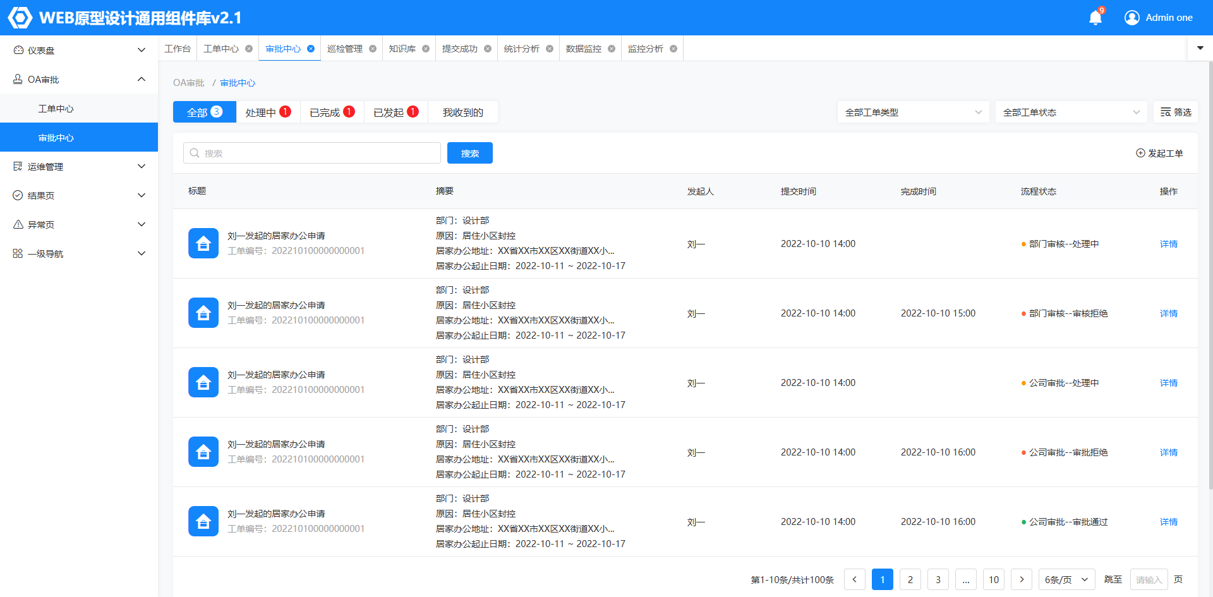1213x597 pixels.
Task: Open the 全部工单类型 dropdown
Action: [913, 112]
